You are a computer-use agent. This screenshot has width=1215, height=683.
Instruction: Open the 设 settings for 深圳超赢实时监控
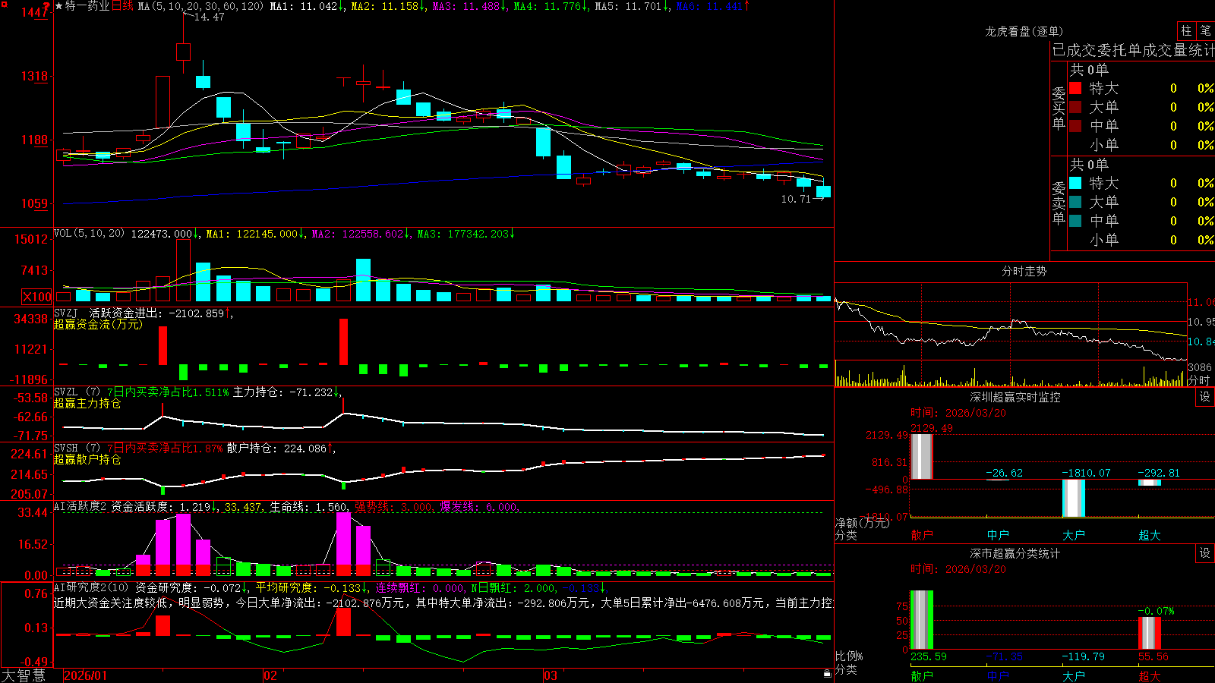tap(1205, 397)
